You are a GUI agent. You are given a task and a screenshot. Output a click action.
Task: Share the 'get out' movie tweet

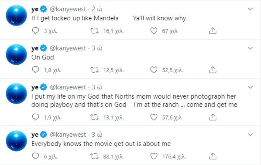(212, 156)
